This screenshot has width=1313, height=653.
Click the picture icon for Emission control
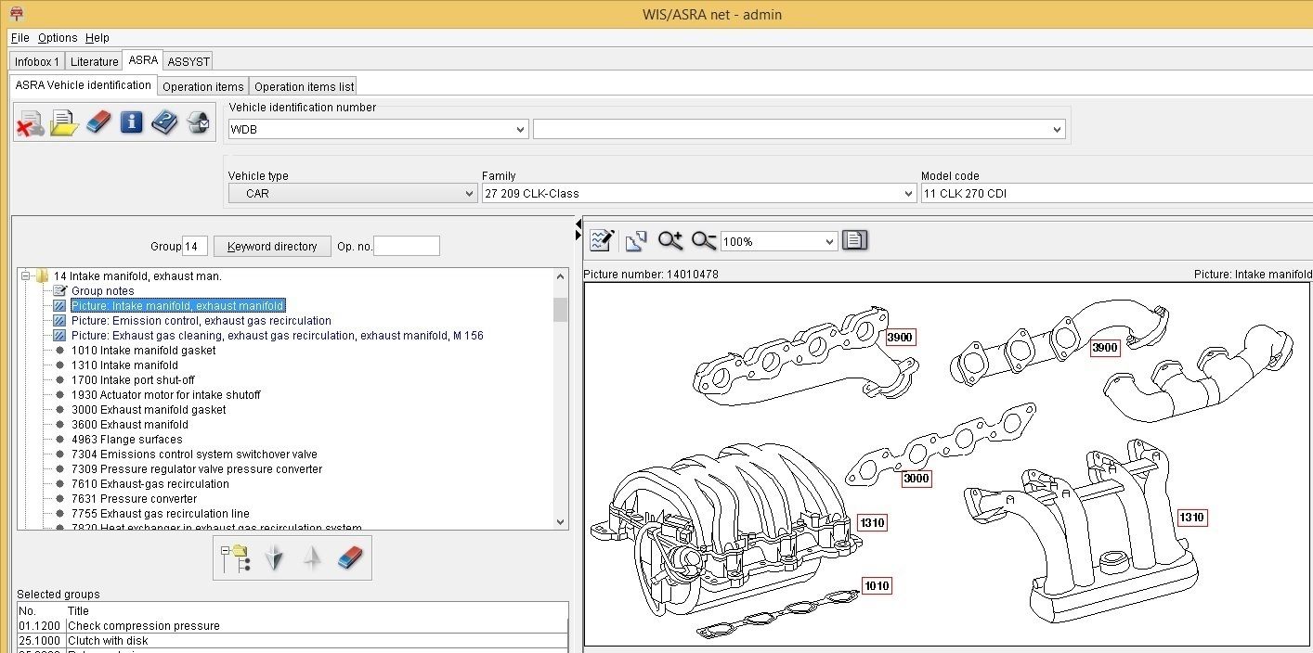[59, 321]
